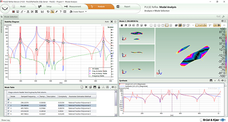Select the first view-orientation cube icon in Mode toolbar

click(122, 25)
